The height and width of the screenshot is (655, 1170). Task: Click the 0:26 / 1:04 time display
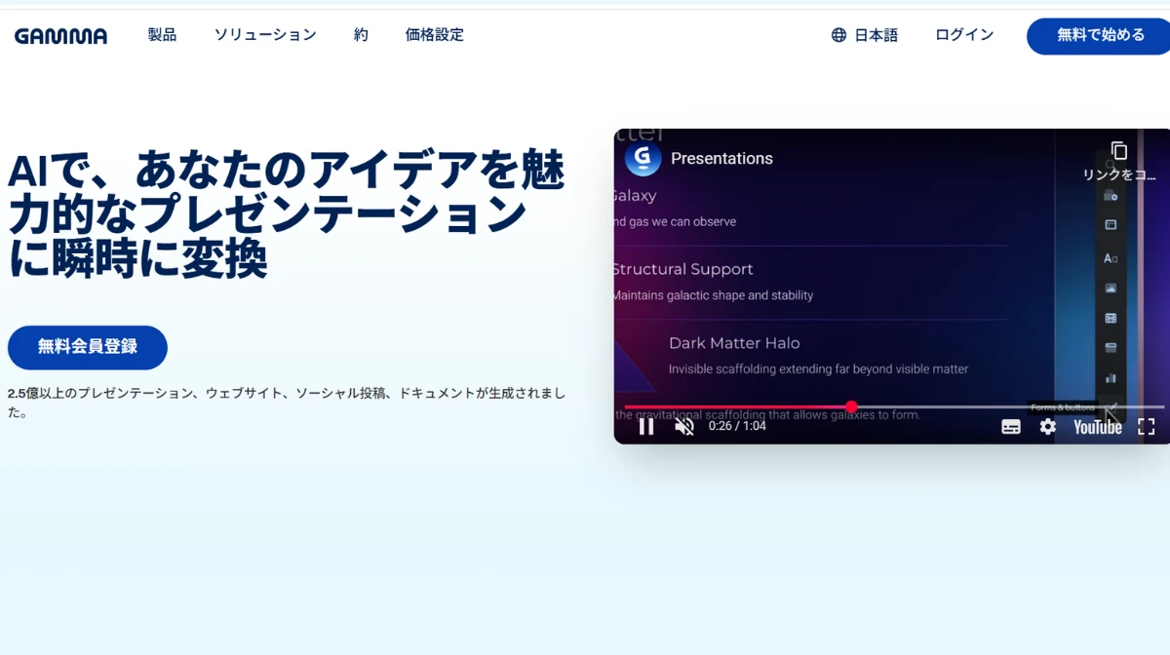tap(737, 426)
